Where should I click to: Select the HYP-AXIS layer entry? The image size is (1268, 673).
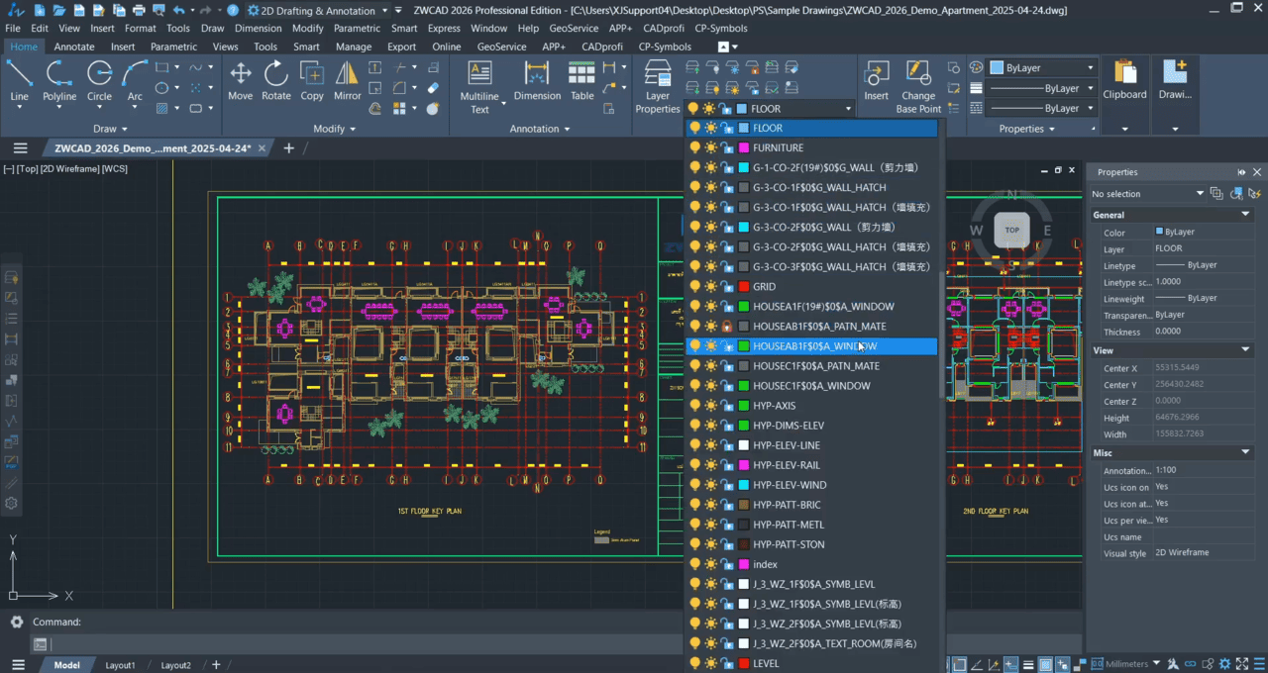point(774,406)
